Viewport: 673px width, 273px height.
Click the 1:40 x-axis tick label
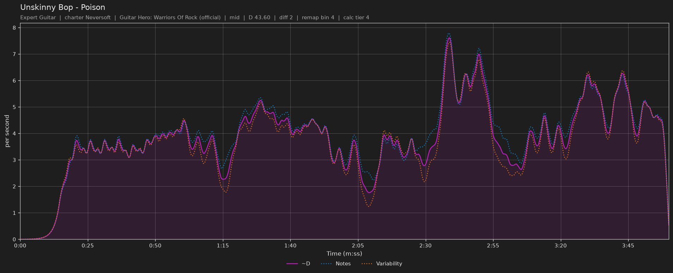[290, 245]
